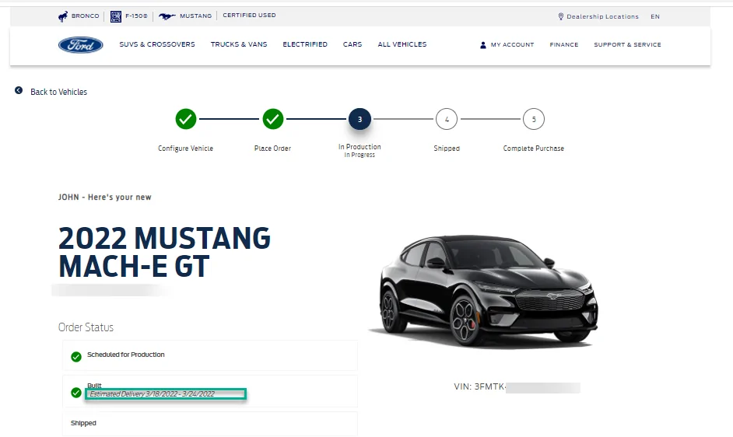The width and height of the screenshot is (733, 437).
Task: Click the black Mach-E vehicle image
Action: [x=483, y=292]
